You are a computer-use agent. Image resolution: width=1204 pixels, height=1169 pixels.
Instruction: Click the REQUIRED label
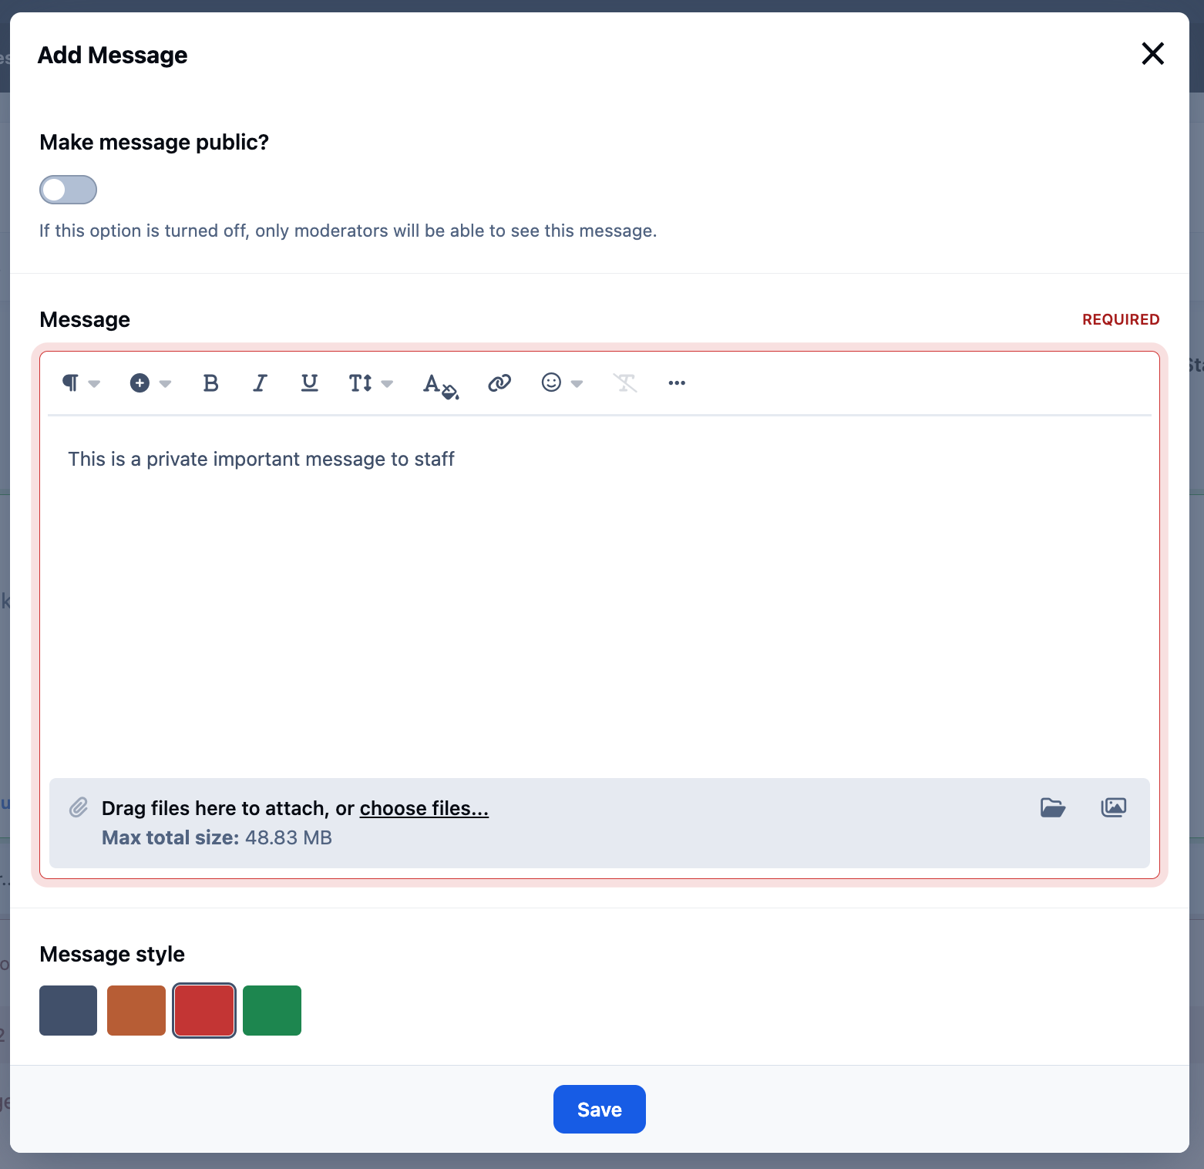(x=1121, y=319)
